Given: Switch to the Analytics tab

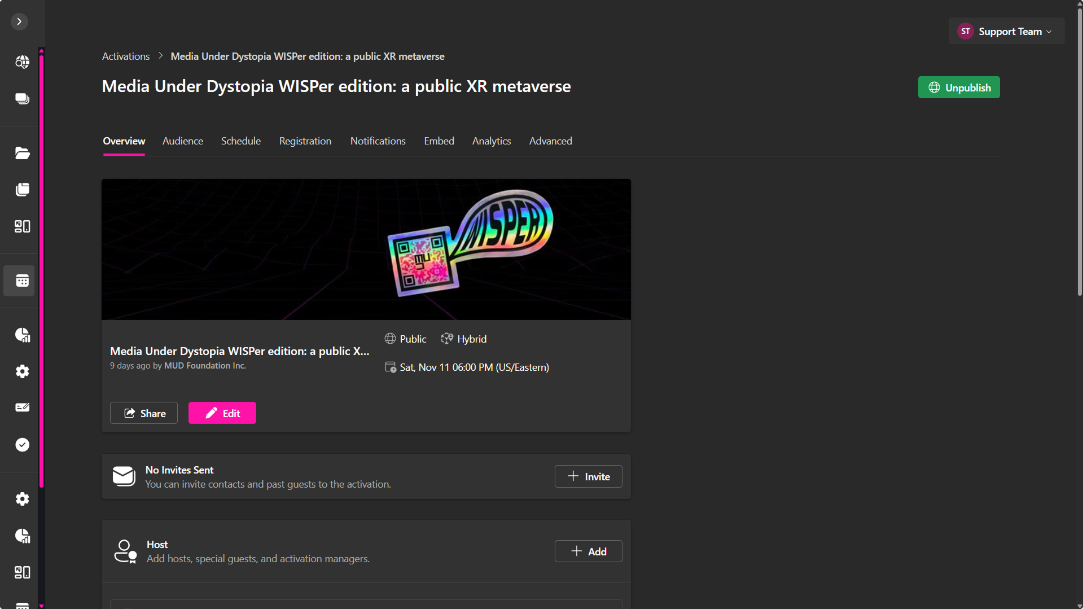Looking at the screenshot, I should 491,141.
